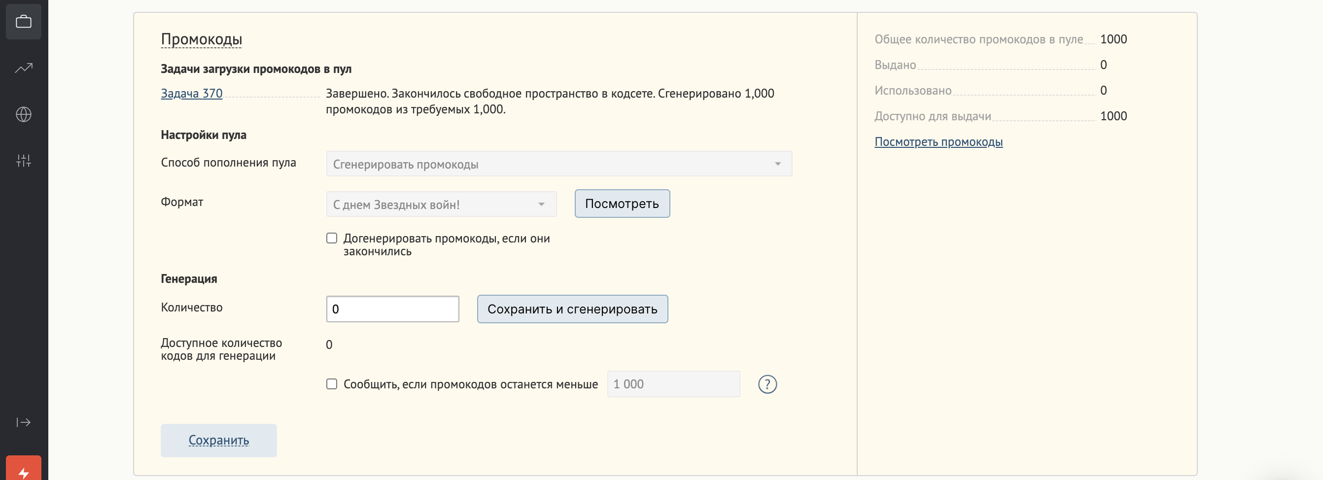Open the trending chart analytics icon

(x=24, y=68)
